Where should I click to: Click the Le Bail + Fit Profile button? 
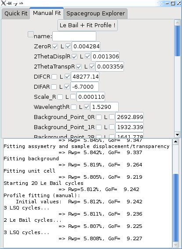click(x=87, y=25)
